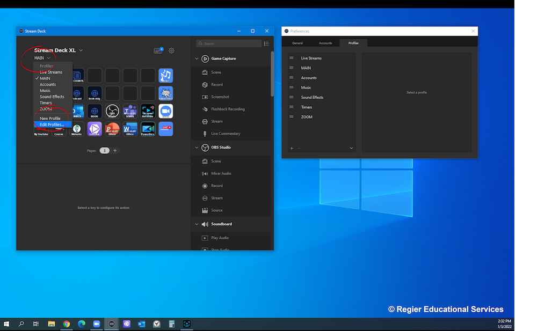Screen dimensions: 537x331
Task: Select page 1 in the Pages bar
Action: click(105, 151)
